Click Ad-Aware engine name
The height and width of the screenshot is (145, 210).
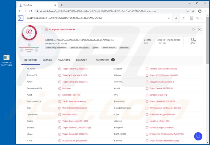pos(31,69)
